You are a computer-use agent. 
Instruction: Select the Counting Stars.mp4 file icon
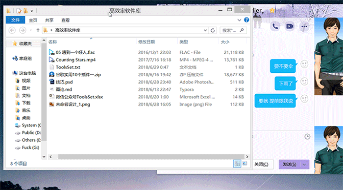pos(51,60)
